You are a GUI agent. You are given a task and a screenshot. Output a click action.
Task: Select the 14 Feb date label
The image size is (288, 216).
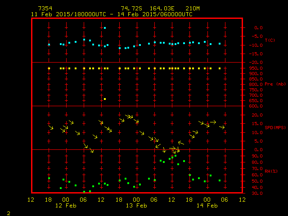[x=207, y=205]
